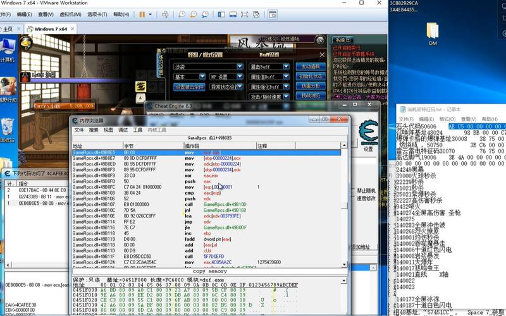Select the 03E17BAC row in the accessed-code list
Screen dimensions: 506x316
pyautogui.click(x=37, y=190)
